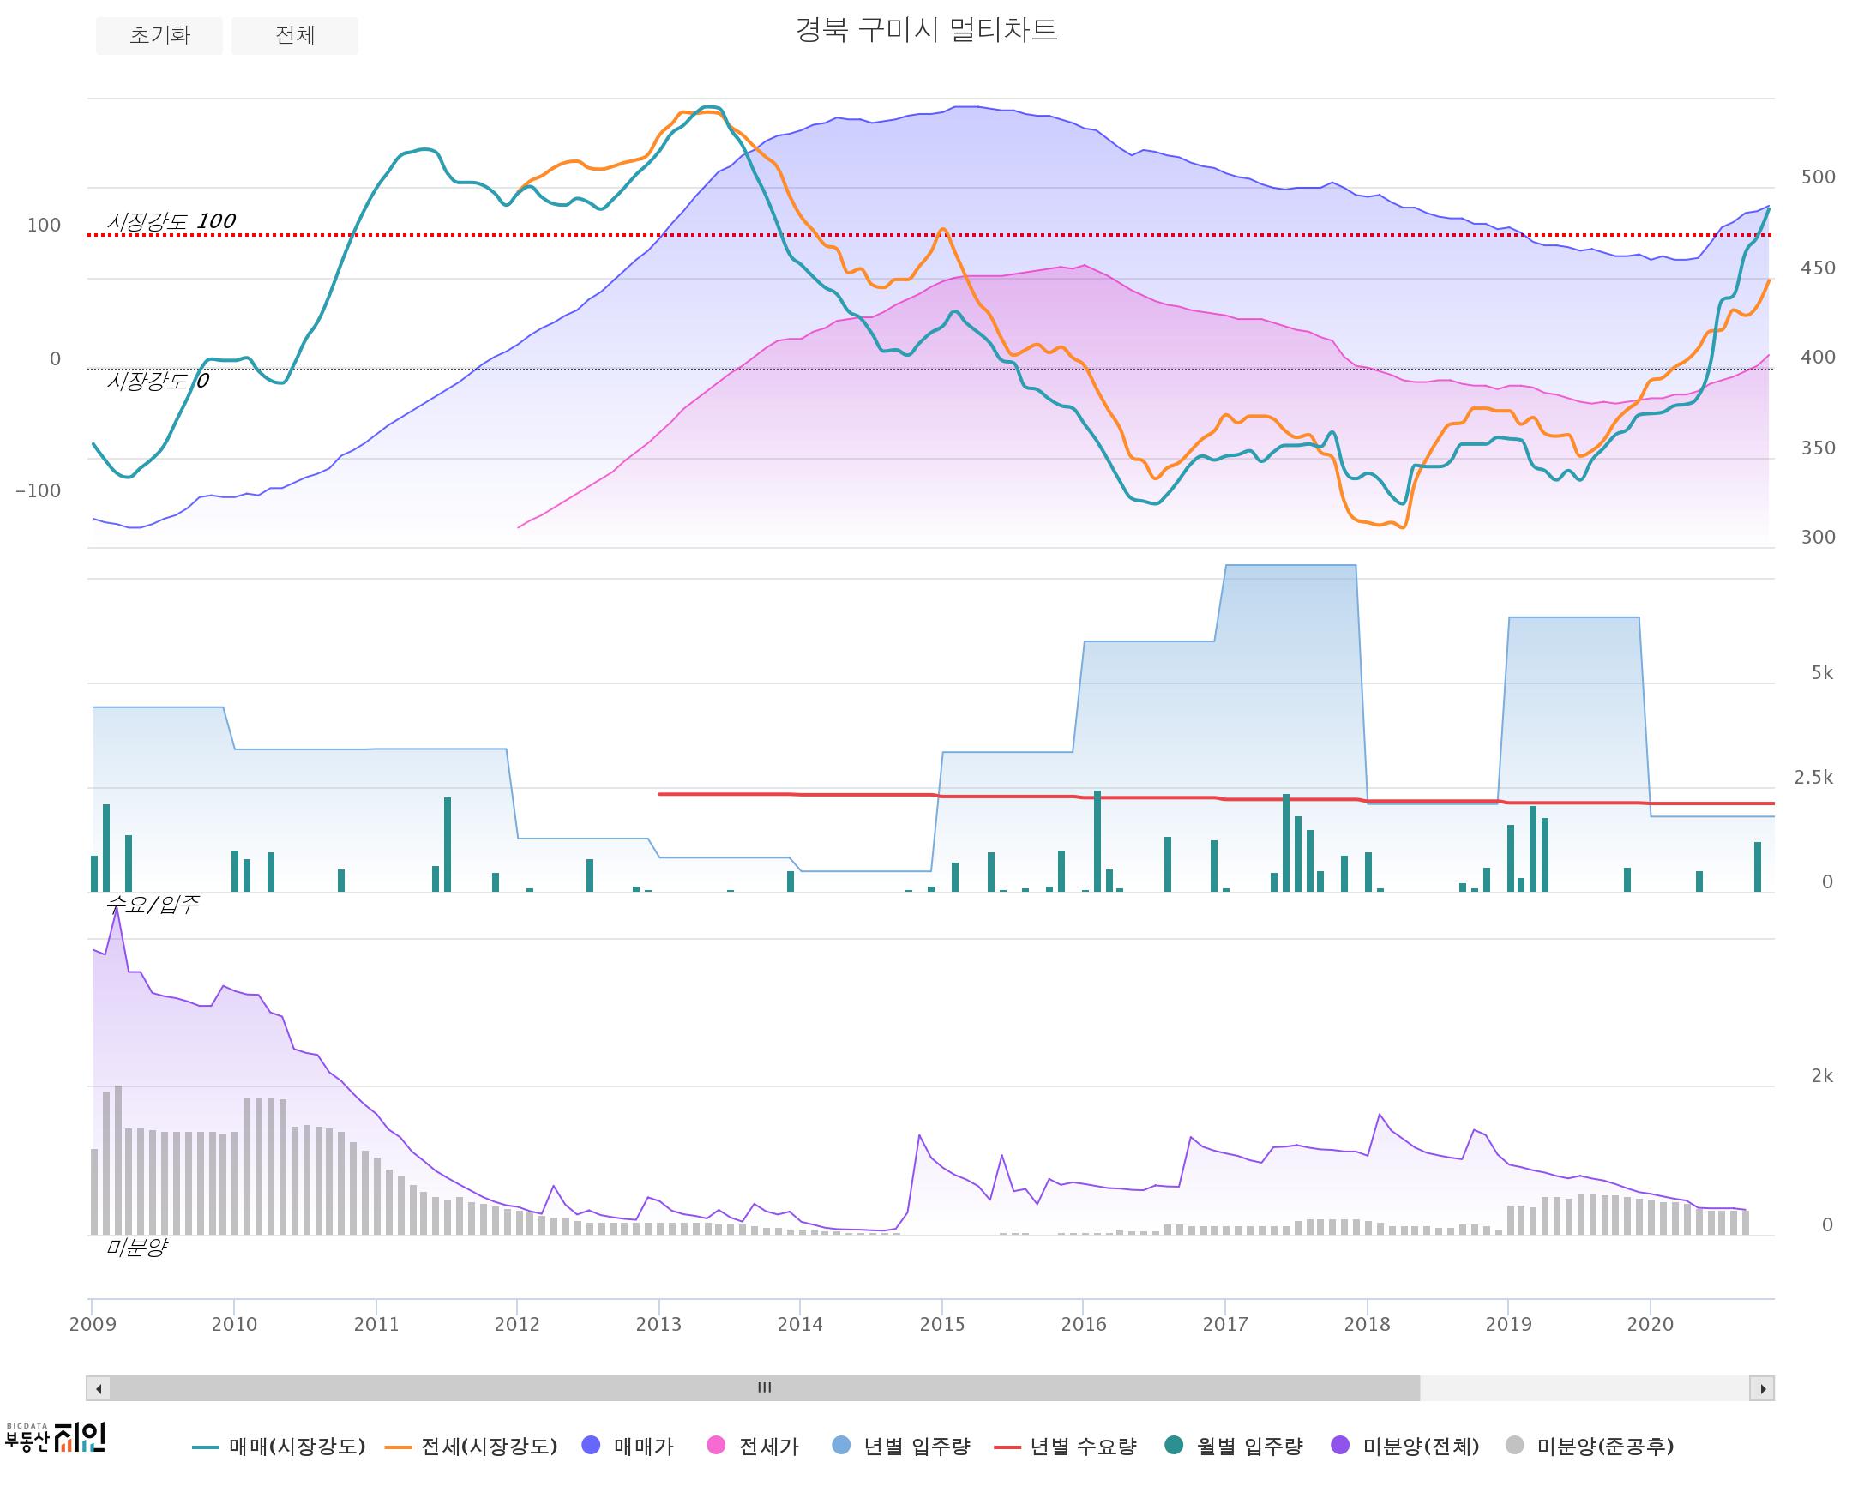Toggle the 전세(시장강도) legend series
The image size is (1852, 1492).
coord(472,1447)
